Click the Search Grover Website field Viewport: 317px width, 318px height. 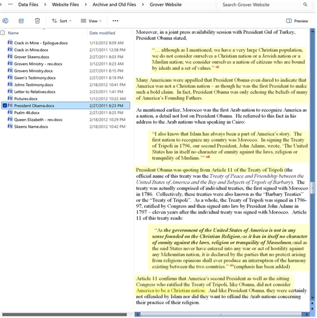coord(260,5)
